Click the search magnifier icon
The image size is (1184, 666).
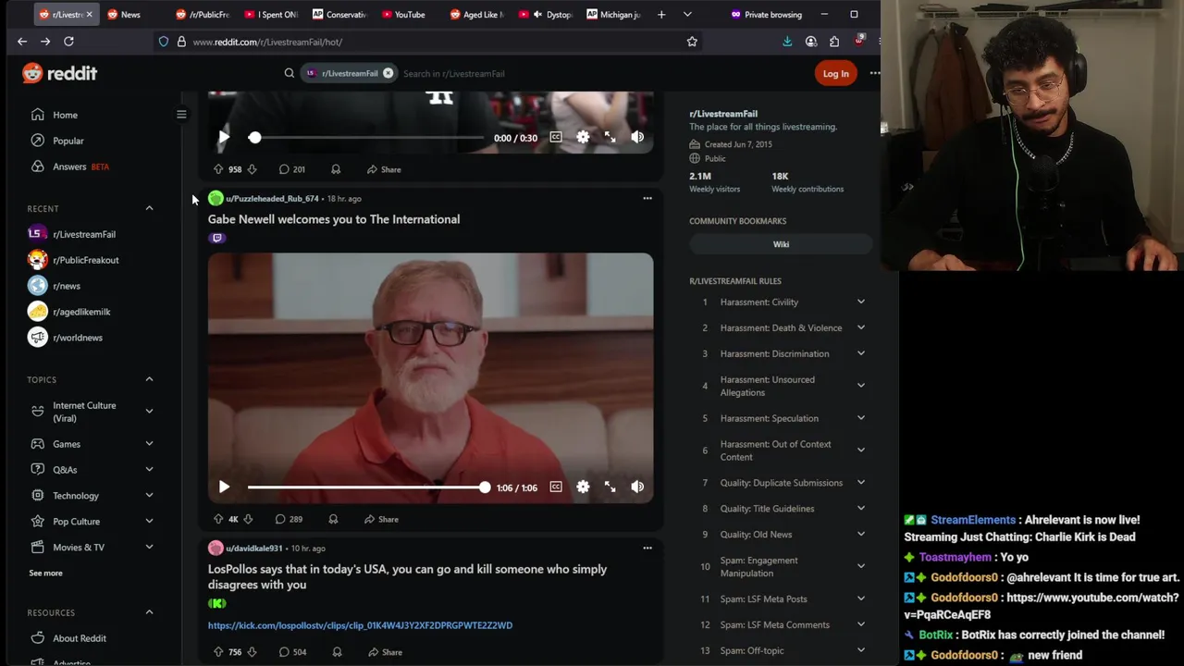point(290,73)
